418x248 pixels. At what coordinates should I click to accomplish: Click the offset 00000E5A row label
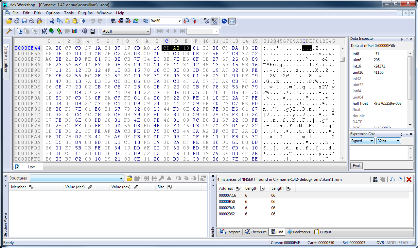pyautogui.click(x=27, y=54)
